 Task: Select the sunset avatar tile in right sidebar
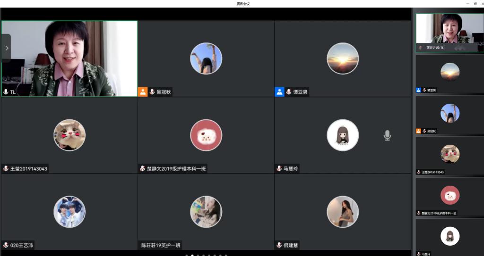[449, 72]
